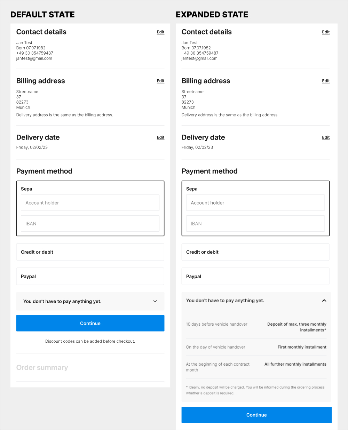This screenshot has height=430, width=348.
Task: Select Paypal option in default state panel
Action: 90,276
